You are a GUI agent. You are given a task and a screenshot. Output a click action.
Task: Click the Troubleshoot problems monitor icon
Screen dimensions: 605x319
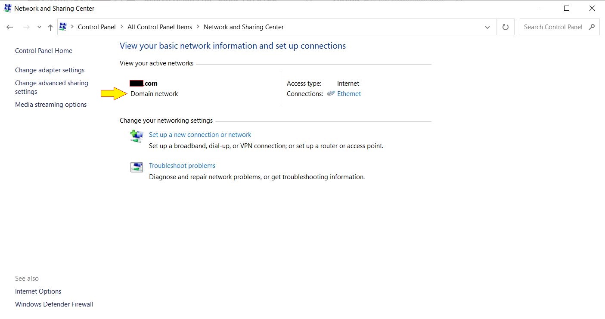tap(137, 167)
